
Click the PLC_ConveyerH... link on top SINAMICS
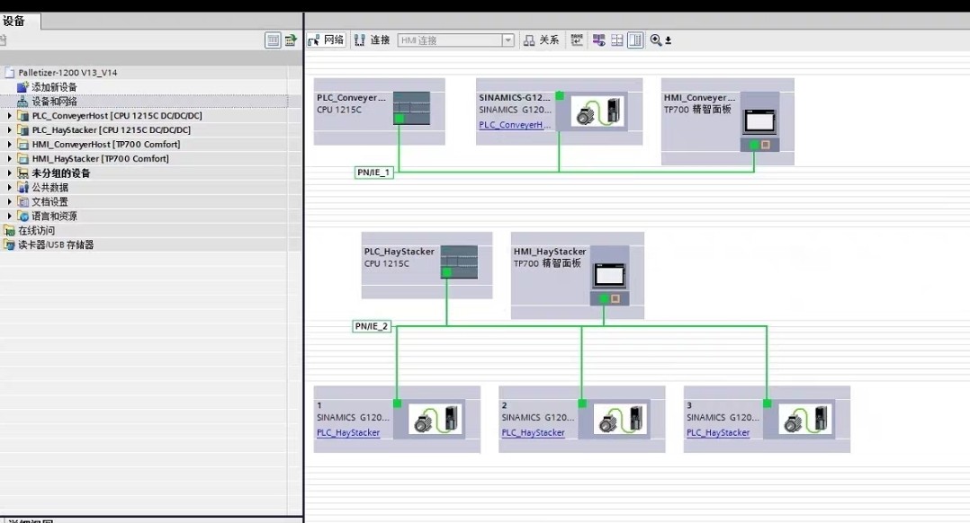tap(515, 125)
